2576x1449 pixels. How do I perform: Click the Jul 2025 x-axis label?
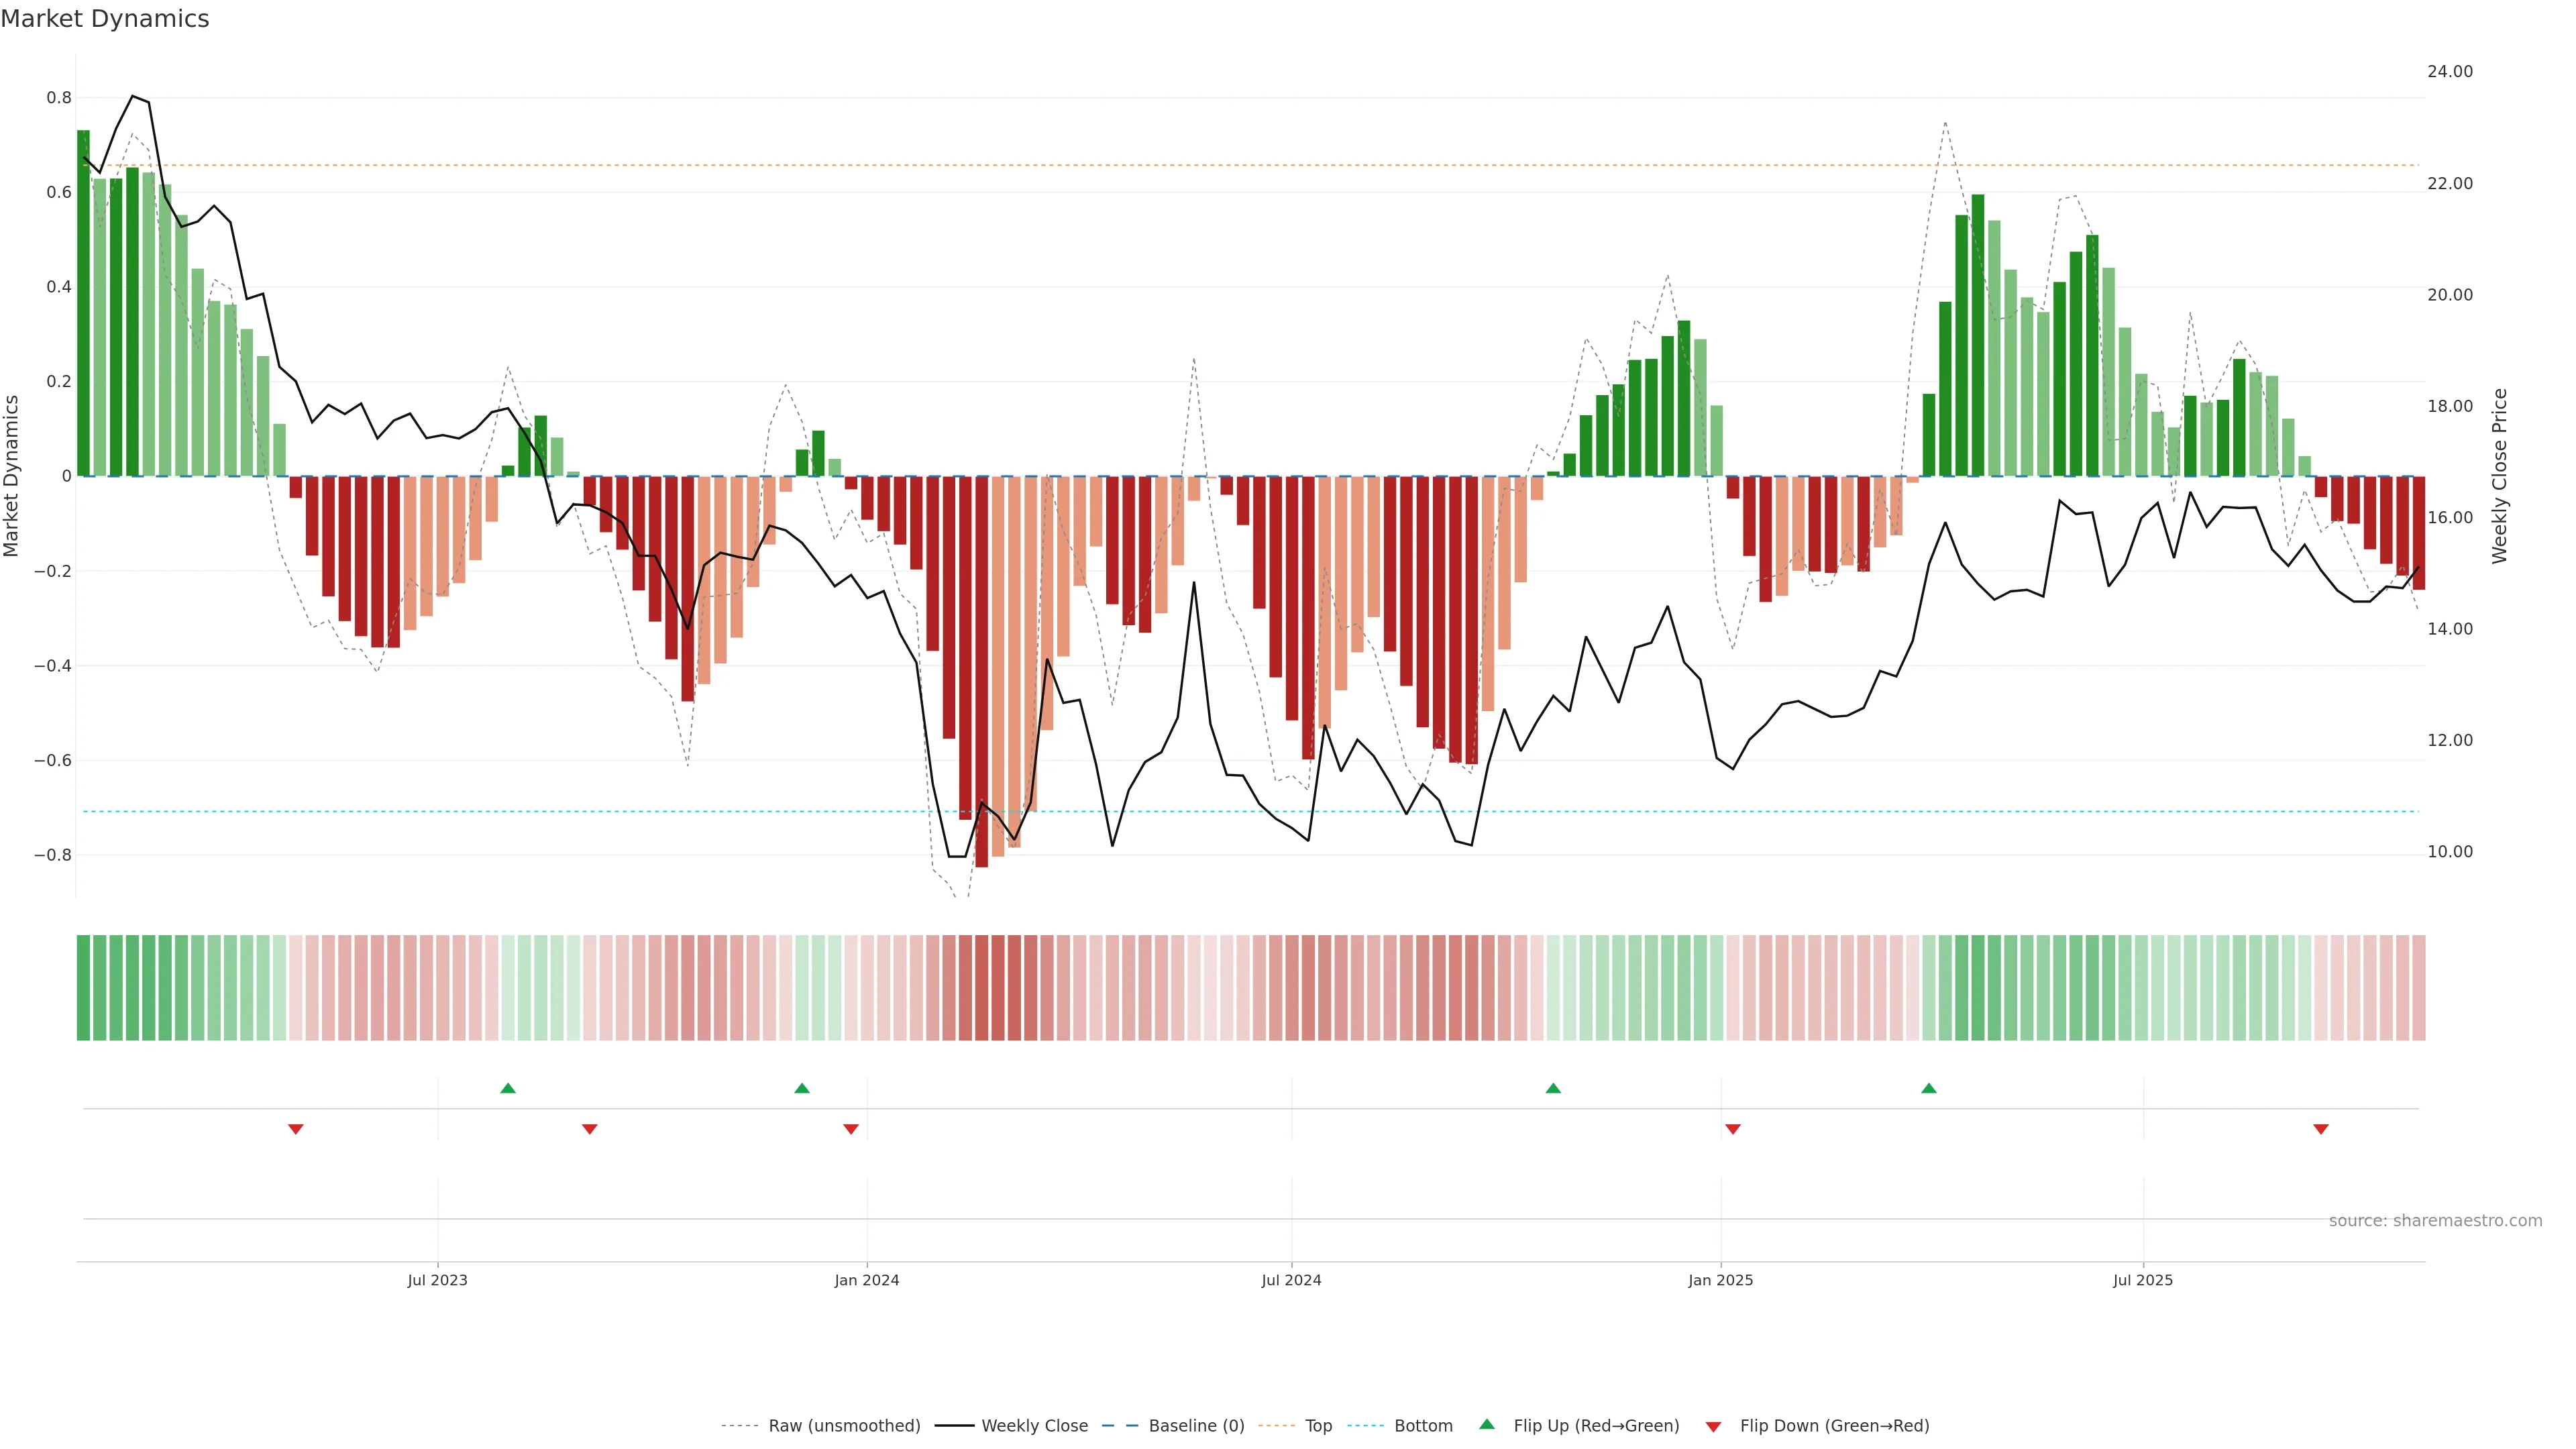pyautogui.click(x=2143, y=1280)
